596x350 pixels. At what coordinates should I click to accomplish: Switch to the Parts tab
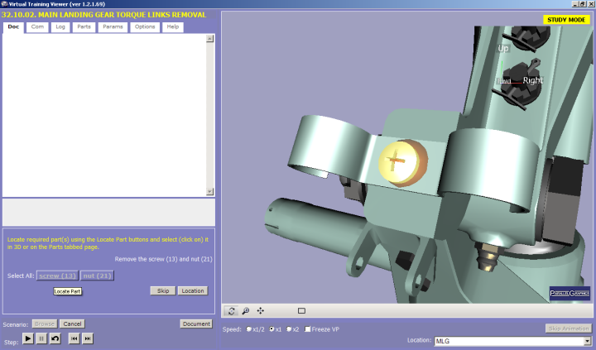[84, 27]
